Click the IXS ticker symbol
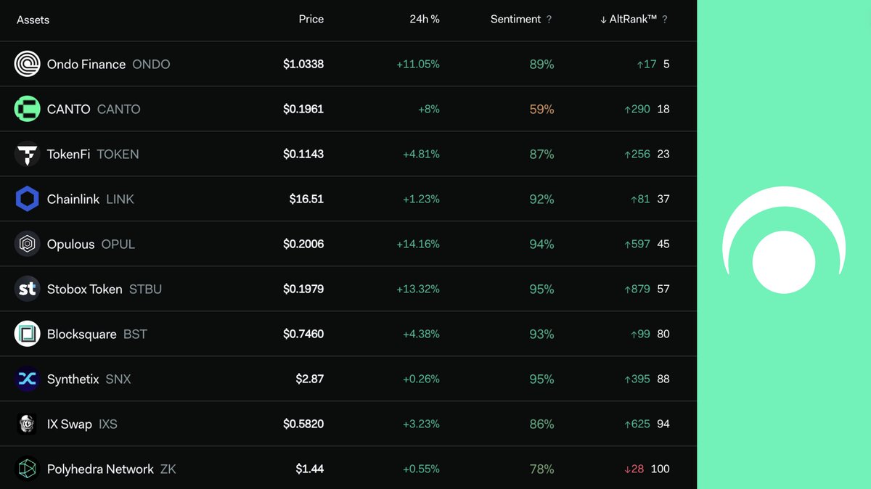Screen dimensions: 871x489 pos(107,424)
